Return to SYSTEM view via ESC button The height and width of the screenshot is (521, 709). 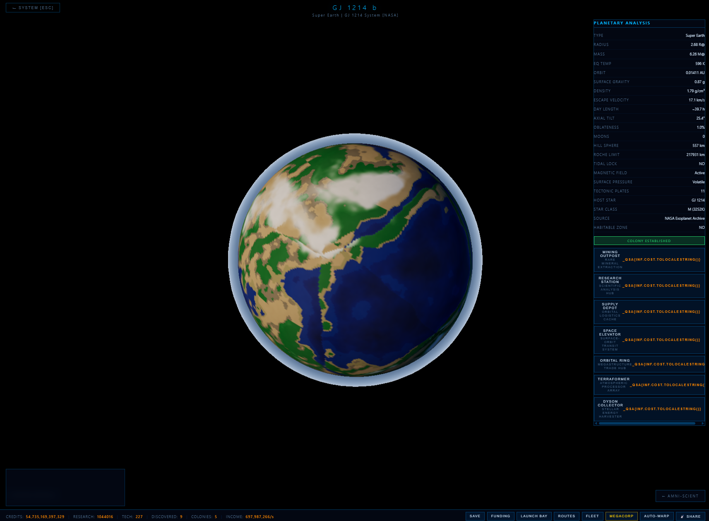pos(32,7)
